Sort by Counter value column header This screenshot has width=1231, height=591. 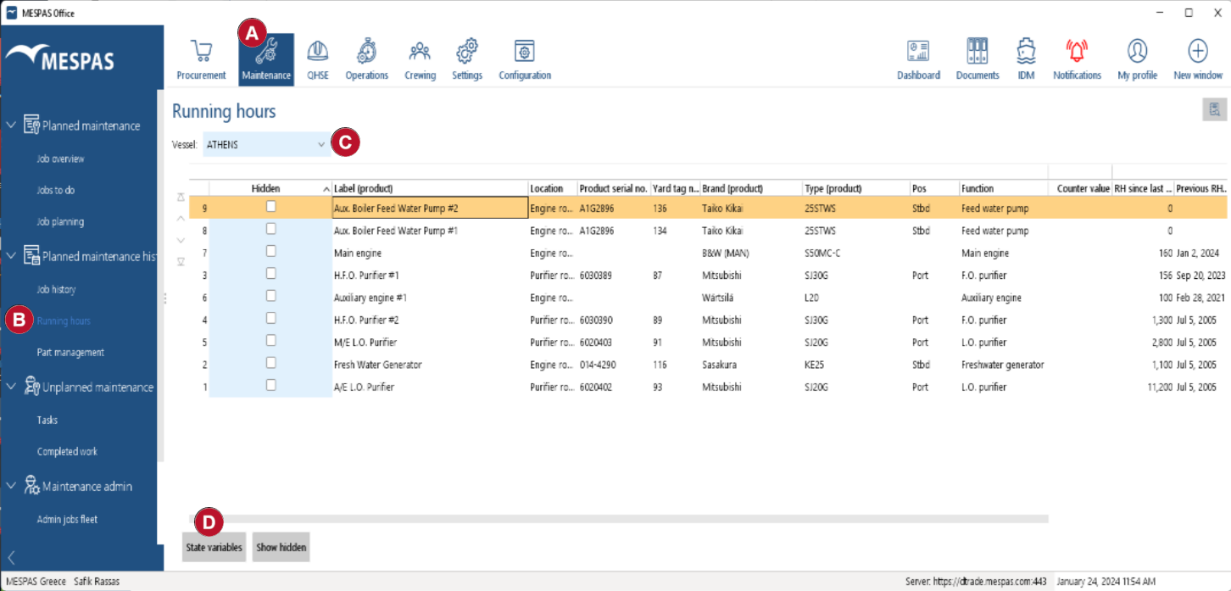click(1080, 188)
